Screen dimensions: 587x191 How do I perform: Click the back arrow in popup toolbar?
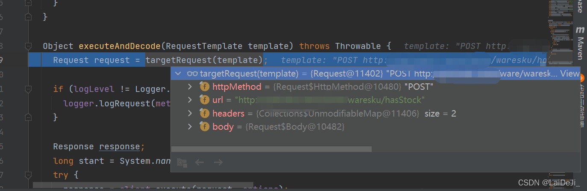click(x=200, y=162)
